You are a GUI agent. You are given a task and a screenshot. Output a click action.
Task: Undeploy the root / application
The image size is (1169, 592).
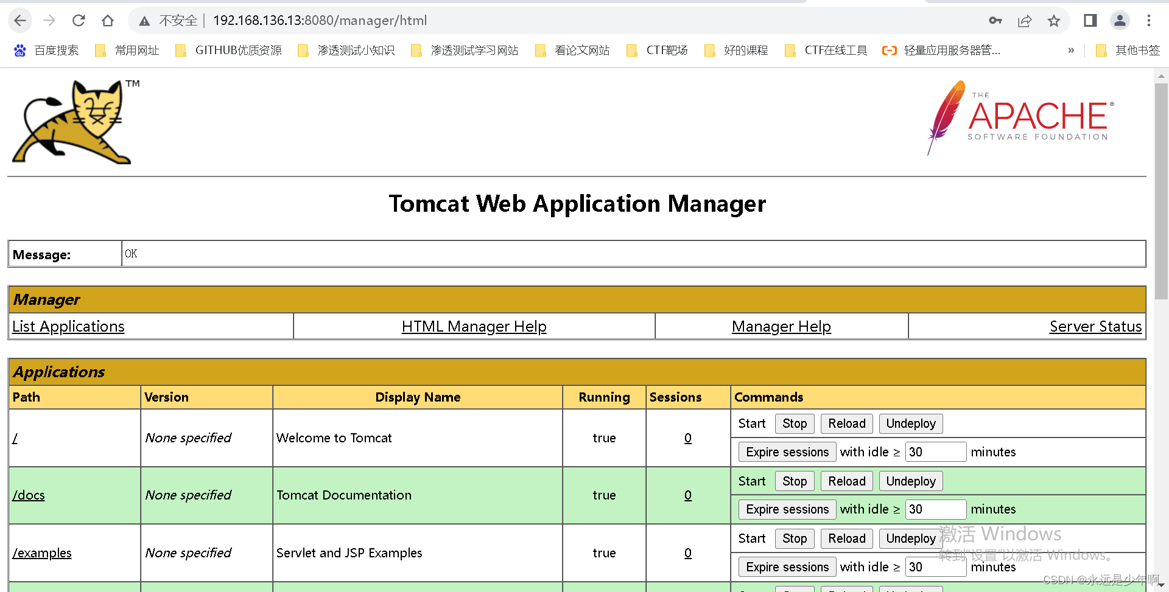(x=911, y=423)
